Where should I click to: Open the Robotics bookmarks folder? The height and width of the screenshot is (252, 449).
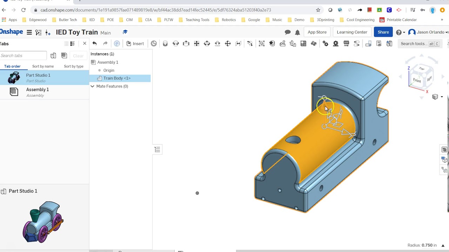click(x=225, y=20)
